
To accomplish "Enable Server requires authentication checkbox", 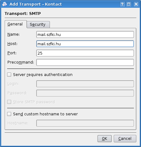I will (x=9, y=74).
